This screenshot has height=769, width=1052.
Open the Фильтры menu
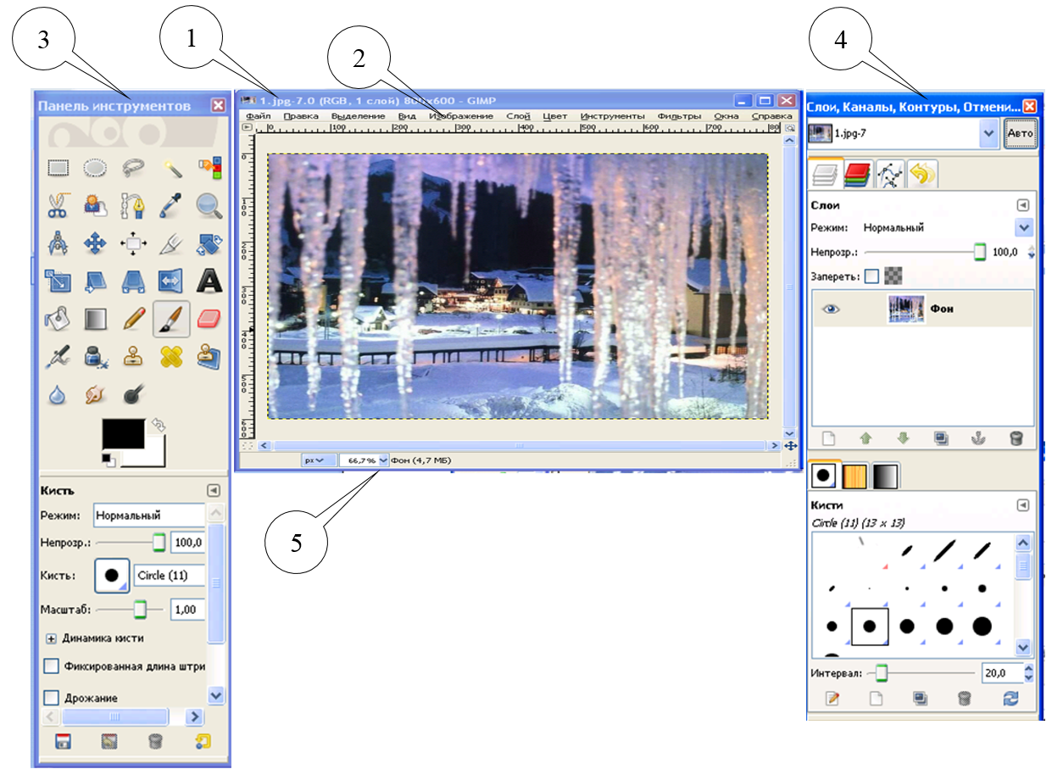tap(682, 115)
